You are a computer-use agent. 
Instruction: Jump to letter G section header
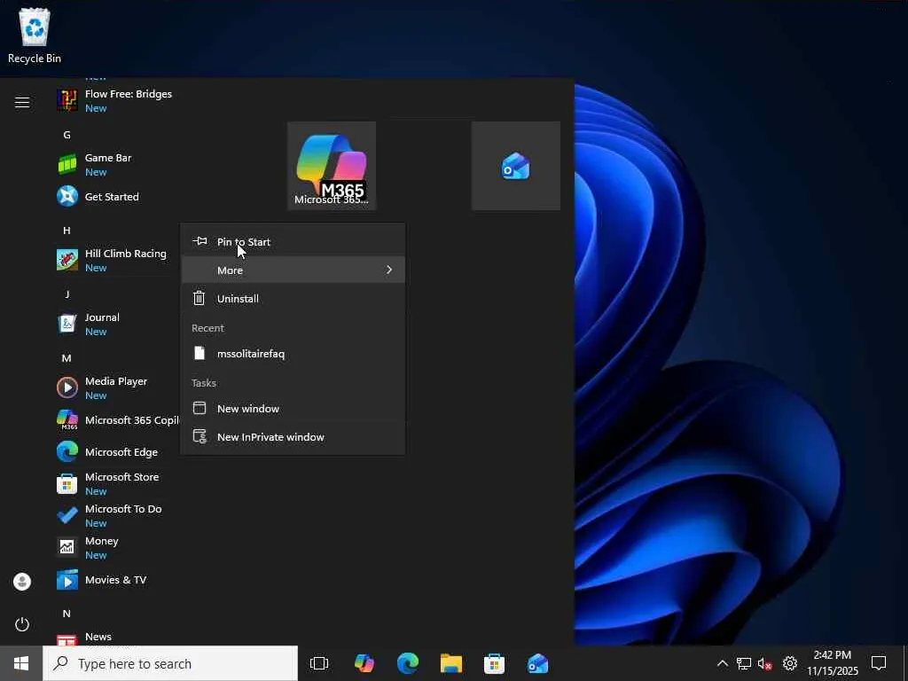[x=67, y=135]
